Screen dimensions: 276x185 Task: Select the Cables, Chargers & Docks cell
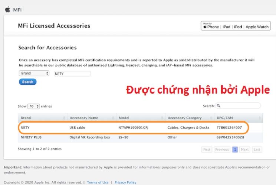click(x=188, y=128)
